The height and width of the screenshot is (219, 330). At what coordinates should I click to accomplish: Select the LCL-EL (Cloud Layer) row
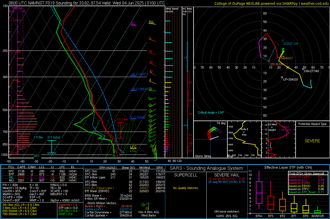[125, 188]
